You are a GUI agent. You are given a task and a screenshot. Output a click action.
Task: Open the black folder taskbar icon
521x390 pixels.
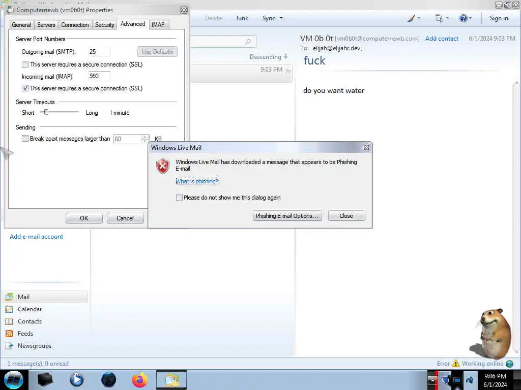45,380
